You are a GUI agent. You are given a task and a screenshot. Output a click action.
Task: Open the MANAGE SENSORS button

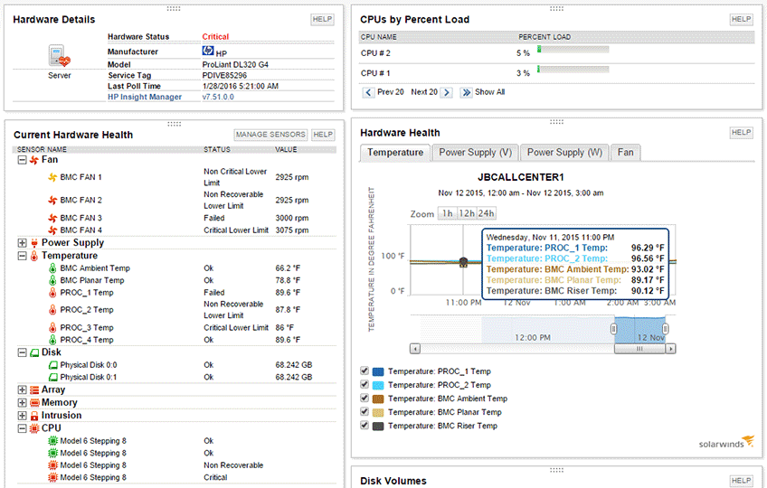pos(270,135)
